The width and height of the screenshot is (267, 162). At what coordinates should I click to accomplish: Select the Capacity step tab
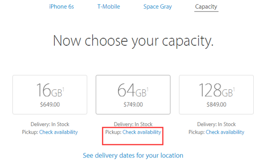[x=206, y=7]
